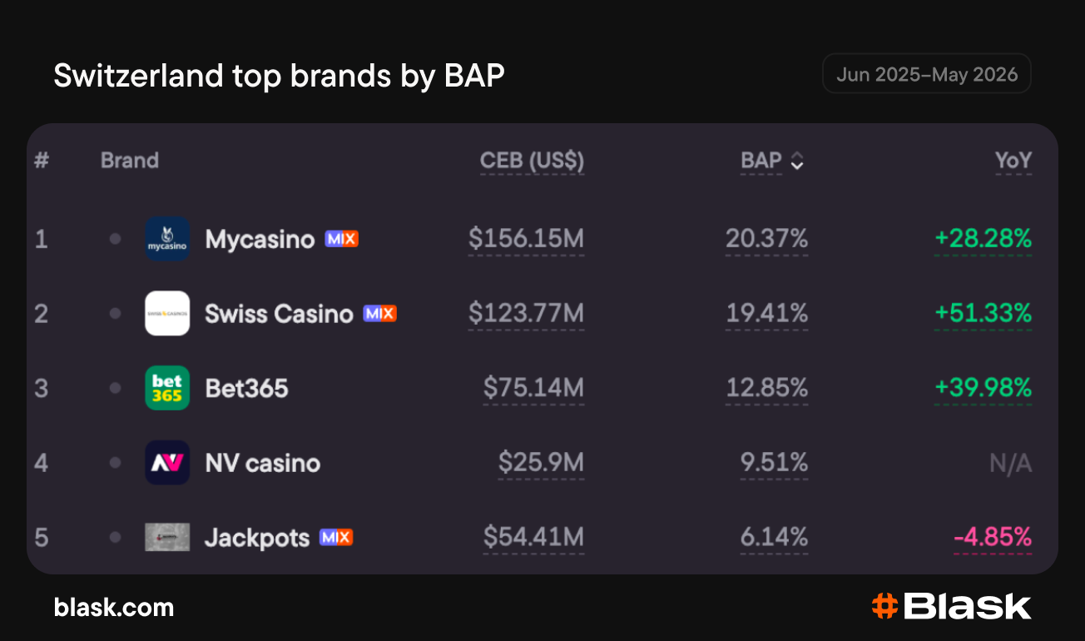The image size is (1085, 641).
Task: Click the CEB (US$) column header
Action: [x=532, y=161]
